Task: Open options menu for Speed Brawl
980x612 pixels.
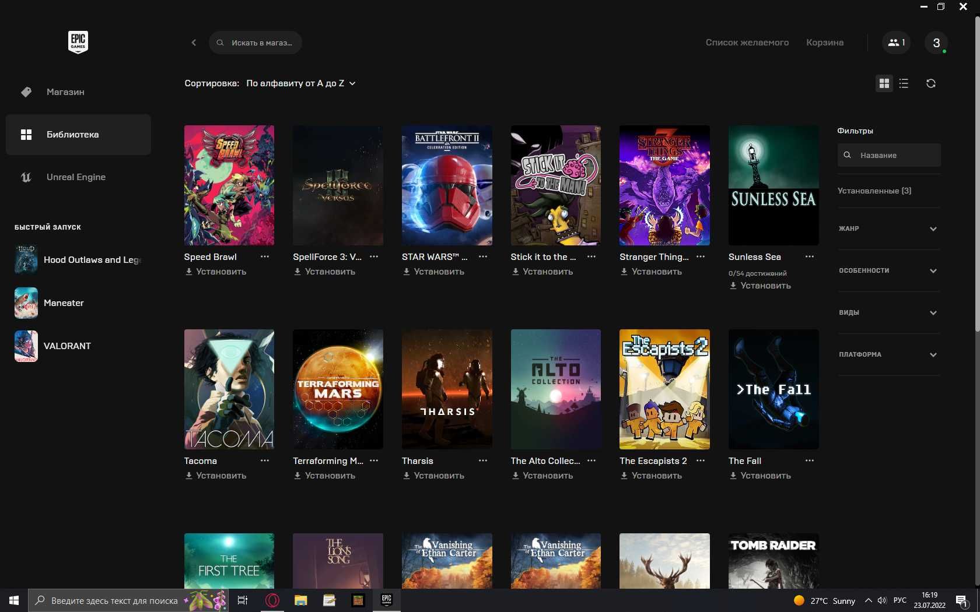Action: pos(265,256)
